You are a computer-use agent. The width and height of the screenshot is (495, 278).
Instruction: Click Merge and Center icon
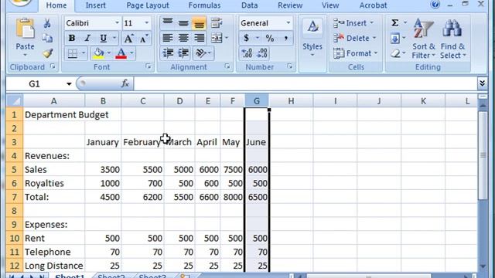(217, 38)
